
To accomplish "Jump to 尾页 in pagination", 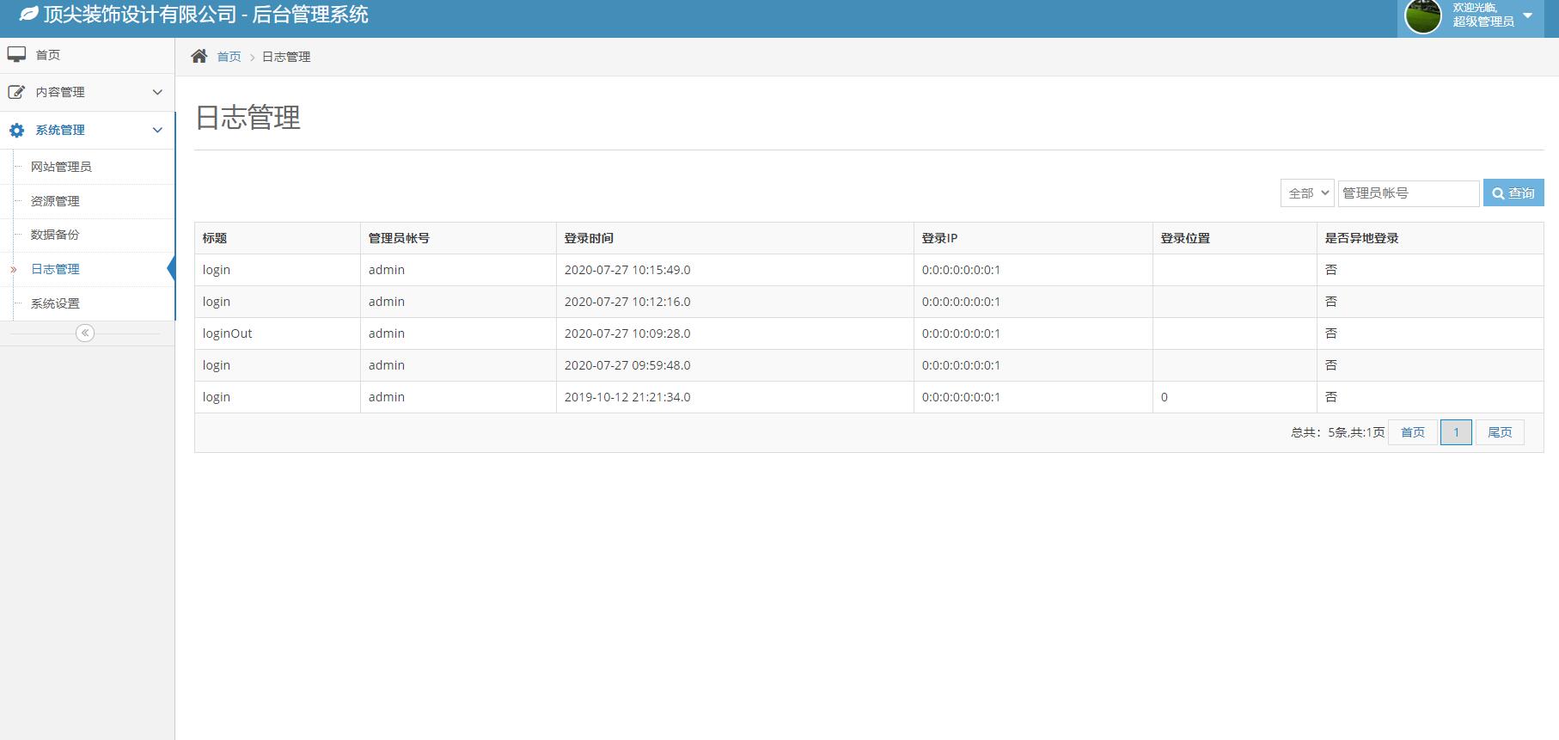I will [1500, 432].
